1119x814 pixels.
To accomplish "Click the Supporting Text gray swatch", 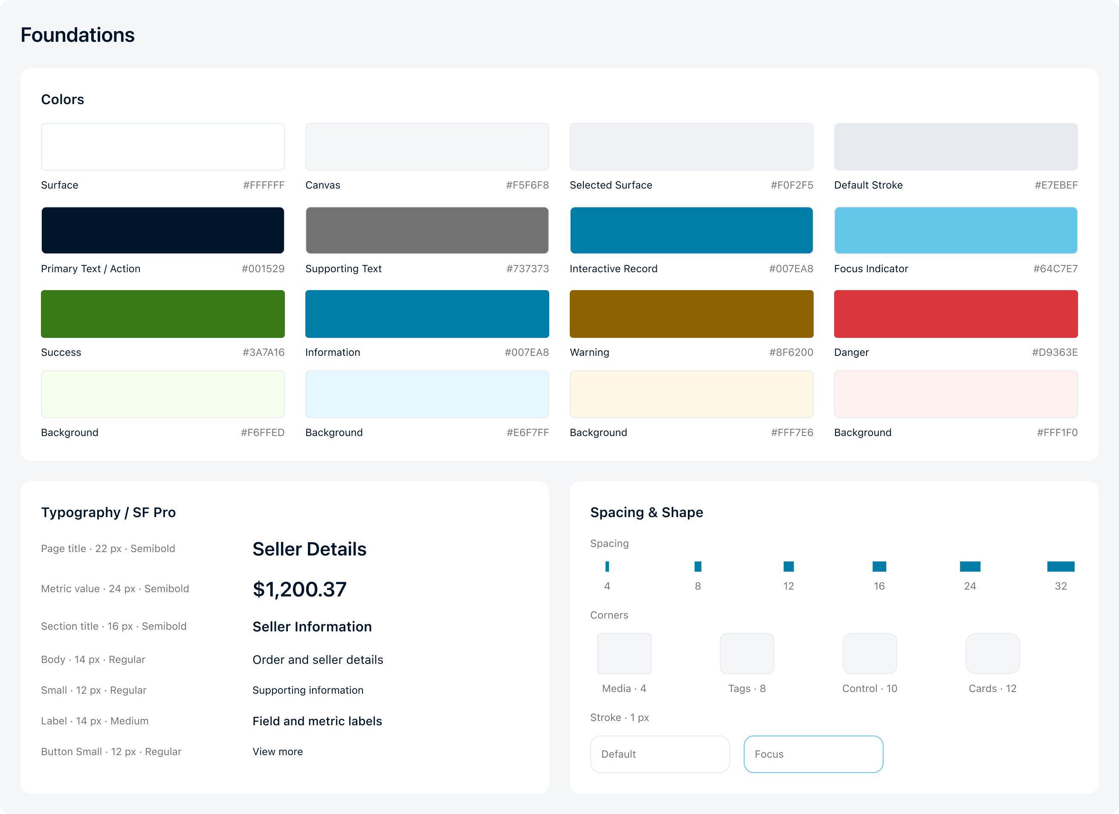I will pos(427,230).
